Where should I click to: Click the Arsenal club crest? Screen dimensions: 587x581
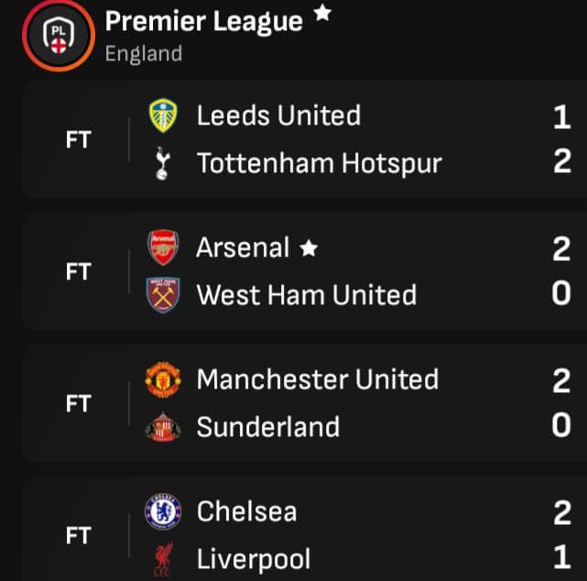coord(163,247)
